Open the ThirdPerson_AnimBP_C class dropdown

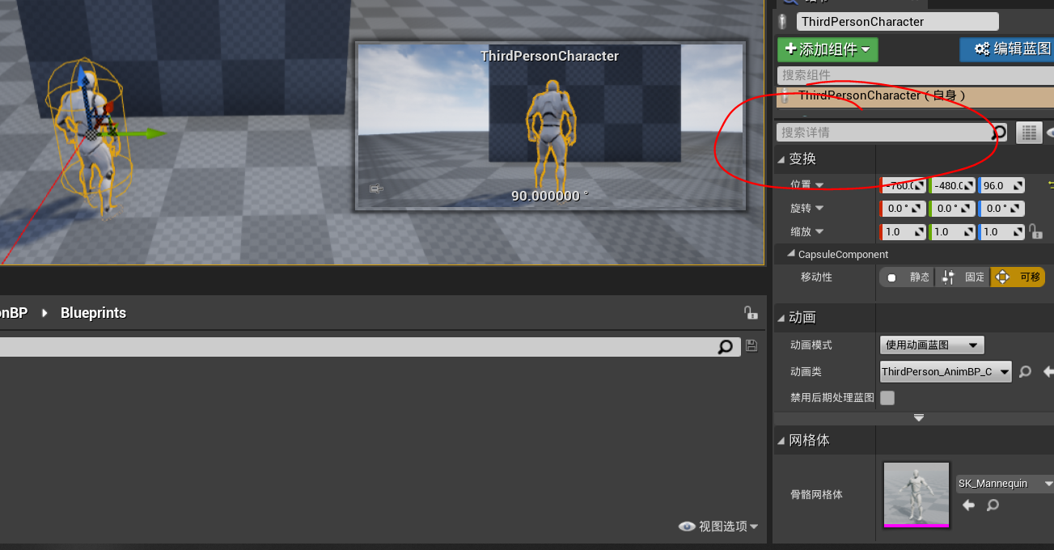pyautogui.click(x=946, y=372)
